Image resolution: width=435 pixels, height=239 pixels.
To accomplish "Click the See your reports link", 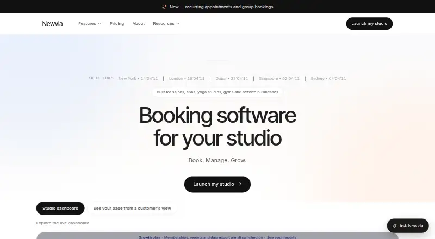I will click(282, 237).
